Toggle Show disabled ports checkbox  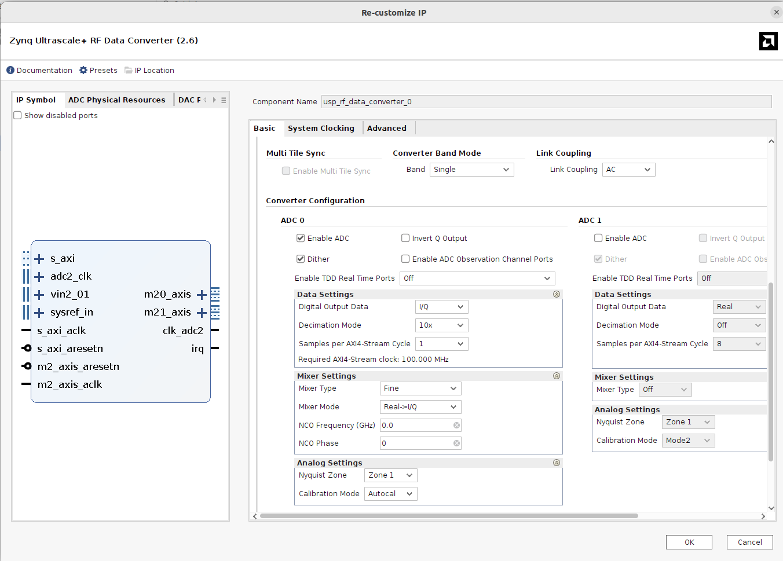tap(18, 115)
